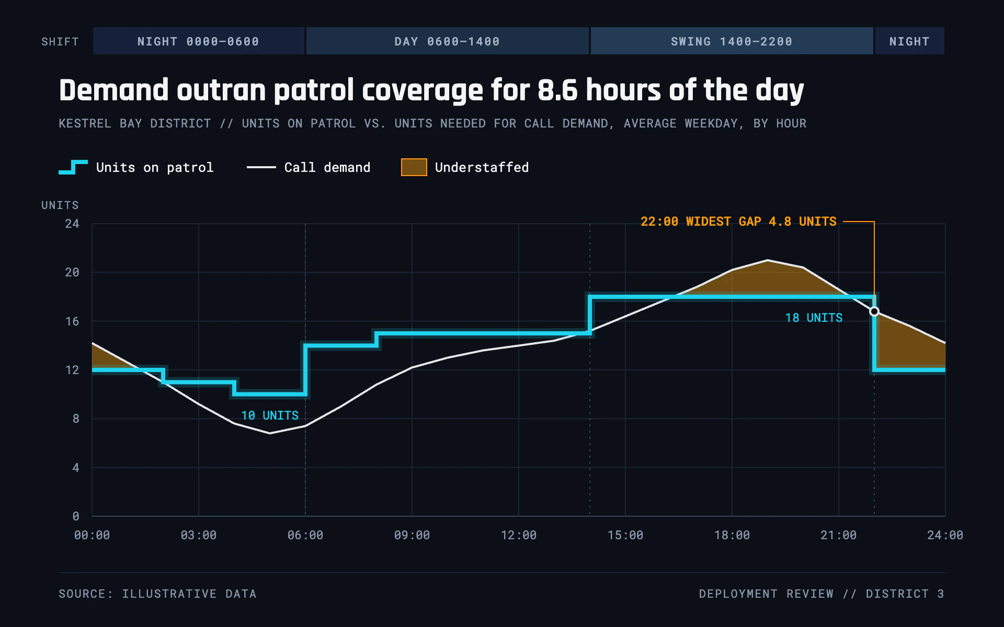Click the '10 UNITS' label
Screen dimensions: 1004x627
click(270, 415)
